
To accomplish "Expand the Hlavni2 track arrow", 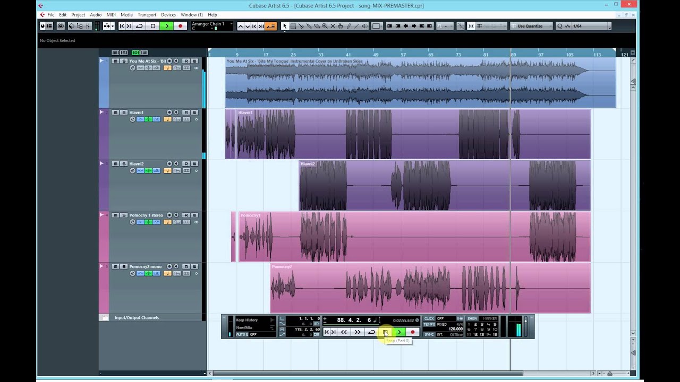I will [101, 164].
